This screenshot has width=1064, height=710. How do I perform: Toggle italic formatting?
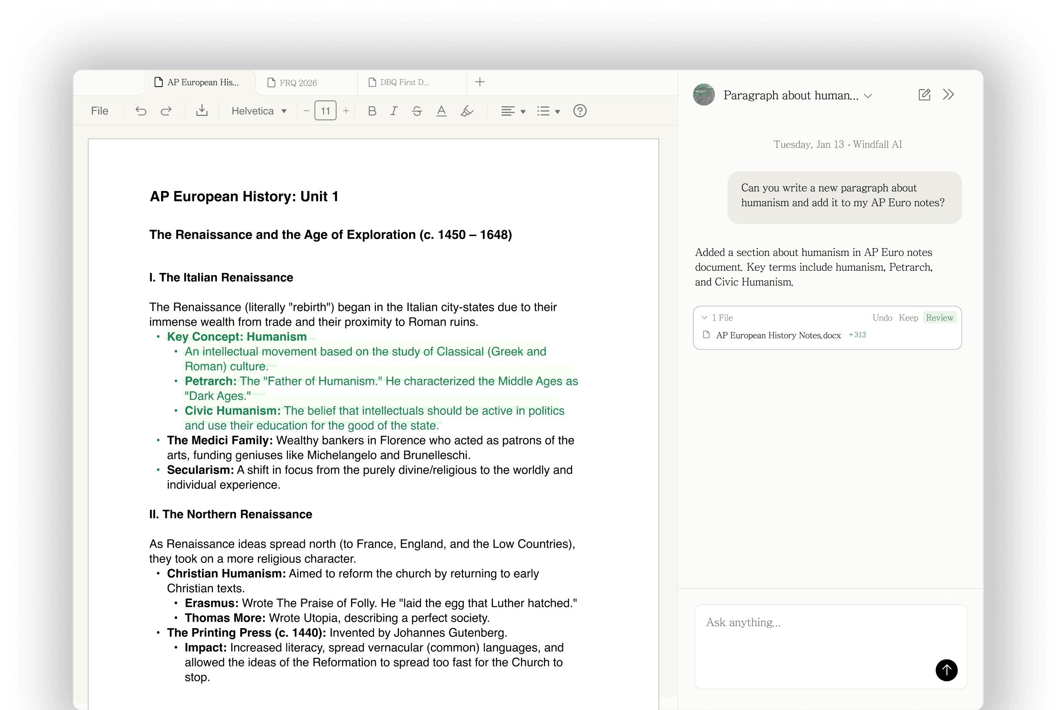(x=394, y=111)
